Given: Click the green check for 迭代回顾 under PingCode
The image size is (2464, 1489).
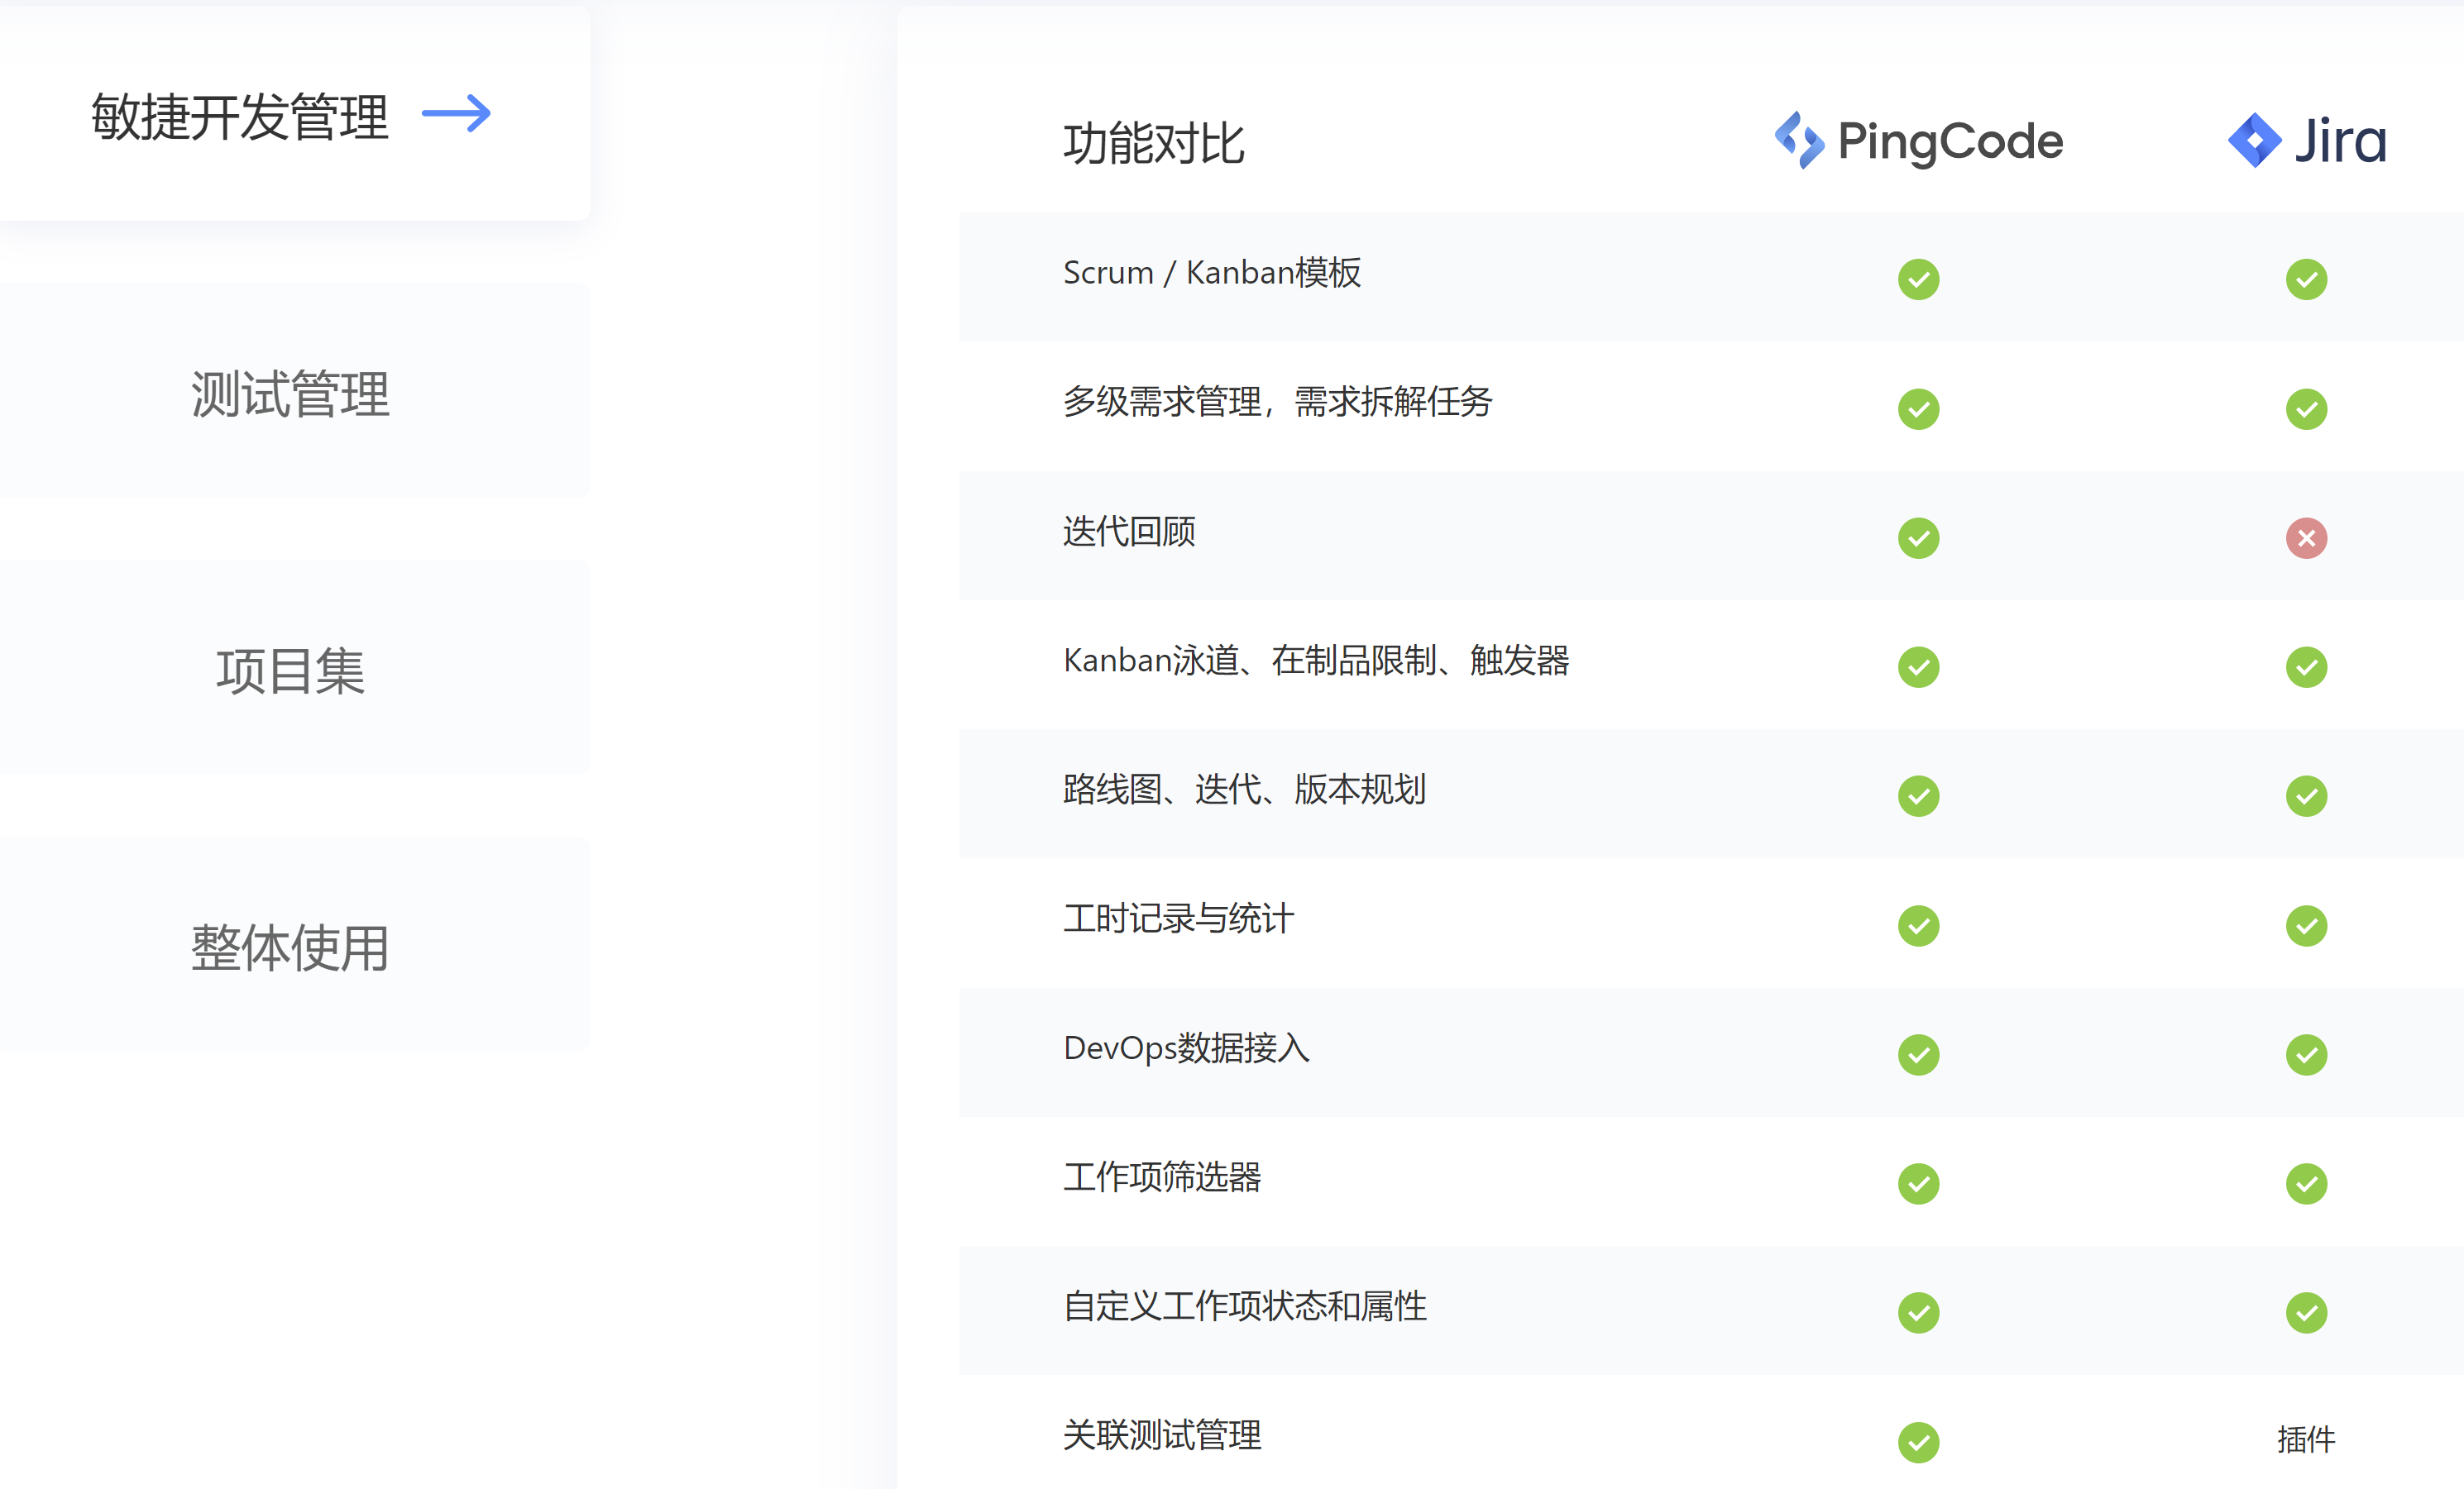Looking at the screenshot, I should click(1917, 537).
